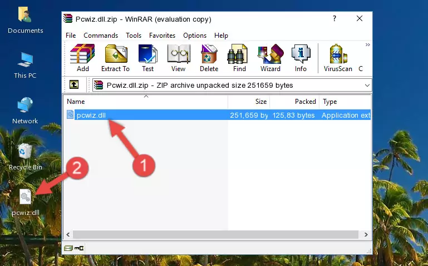Open the archive path dropdown
428x266 pixels.
tap(367, 85)
